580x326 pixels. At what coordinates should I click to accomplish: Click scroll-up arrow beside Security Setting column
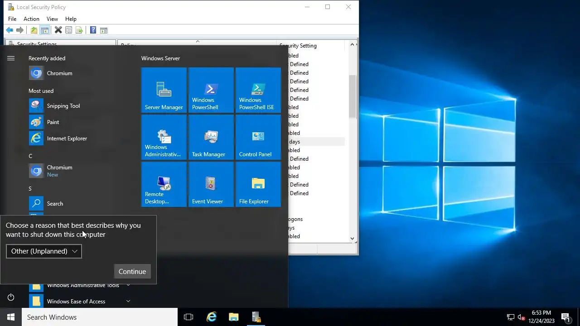(x=352, y=45)
